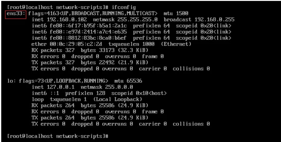Click the highlighted ens33 interface name

coord(16,13)
